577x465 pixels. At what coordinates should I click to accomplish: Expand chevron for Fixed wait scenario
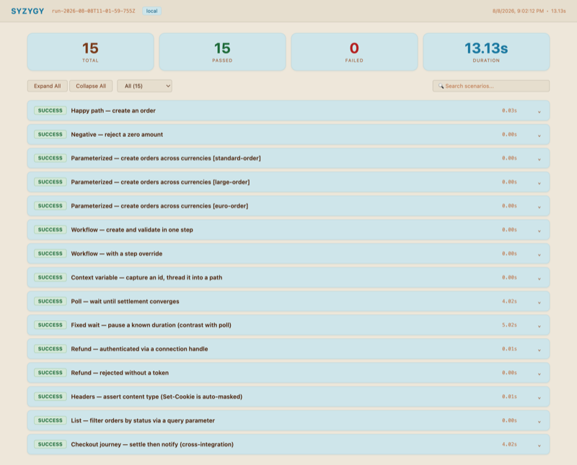(539, 326)
